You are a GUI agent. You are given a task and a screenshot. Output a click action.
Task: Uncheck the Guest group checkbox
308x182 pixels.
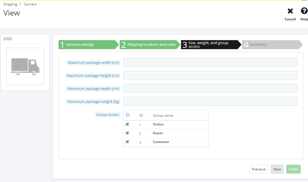(127, 133)
